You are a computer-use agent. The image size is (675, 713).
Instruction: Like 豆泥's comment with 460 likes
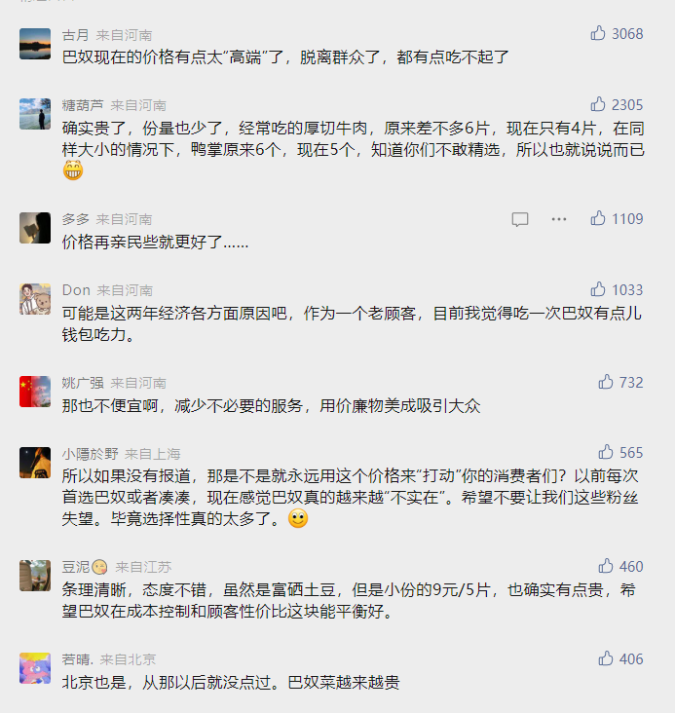click(x=606, y=566)
